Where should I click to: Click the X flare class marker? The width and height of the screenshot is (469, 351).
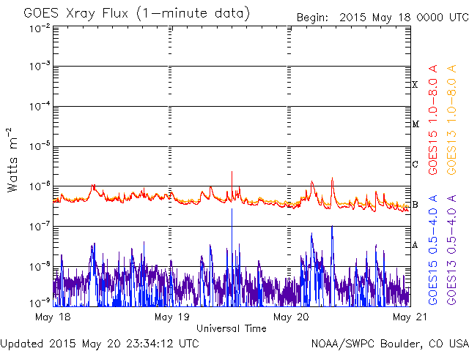tap(415, 85)
